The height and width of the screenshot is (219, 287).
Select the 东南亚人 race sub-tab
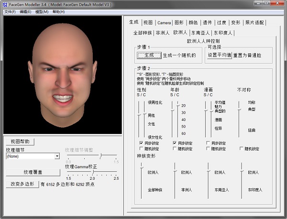tap(201, 33)
